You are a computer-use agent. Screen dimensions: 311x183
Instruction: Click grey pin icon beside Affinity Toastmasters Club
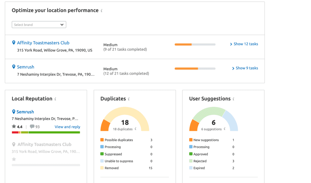[x=14, y=144]
